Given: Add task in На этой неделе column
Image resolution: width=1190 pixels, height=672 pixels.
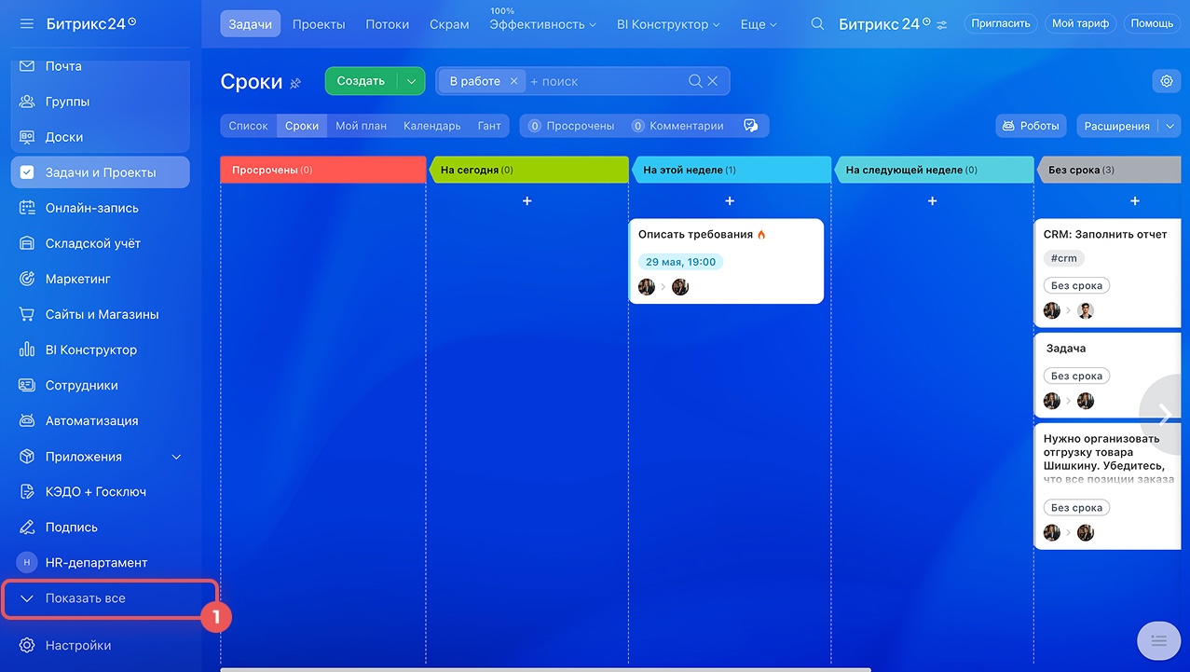Looking at the screenshot, I should (730, 200).
